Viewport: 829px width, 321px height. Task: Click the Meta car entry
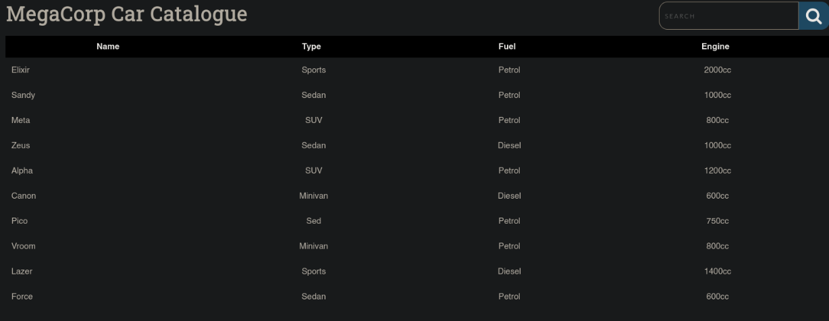(21, 120)
